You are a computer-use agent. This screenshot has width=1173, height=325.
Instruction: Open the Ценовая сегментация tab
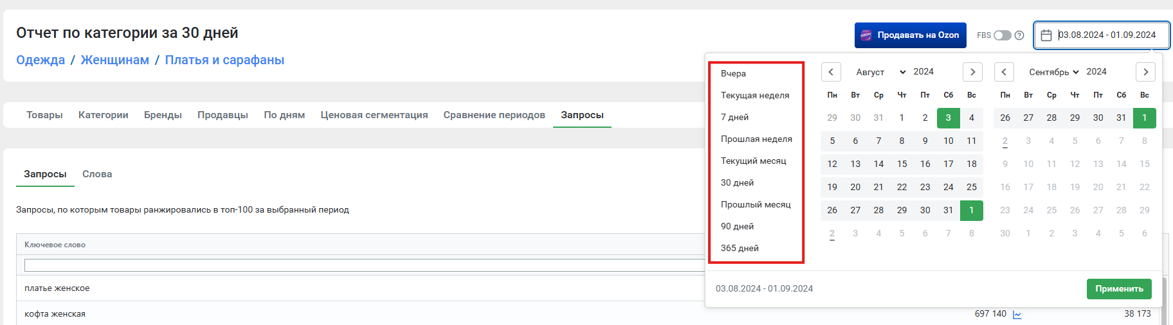374,115
